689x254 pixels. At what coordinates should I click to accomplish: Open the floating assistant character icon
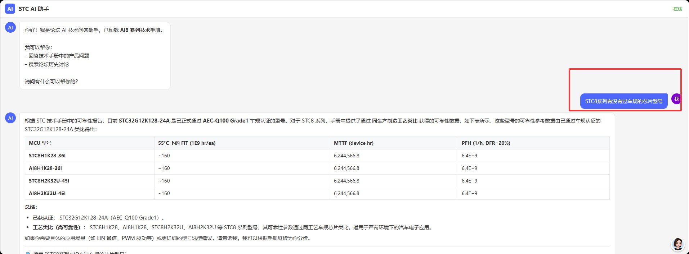coord(678,244)
